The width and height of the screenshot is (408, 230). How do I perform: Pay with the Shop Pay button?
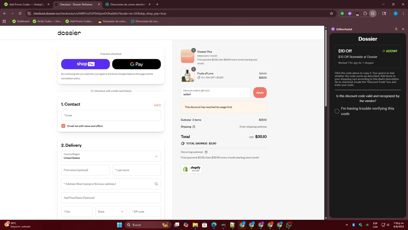click(x=85, y=64)
